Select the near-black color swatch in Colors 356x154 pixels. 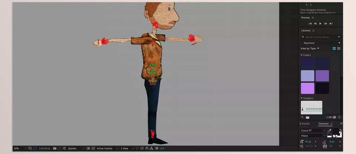click(x=322, y=88)
